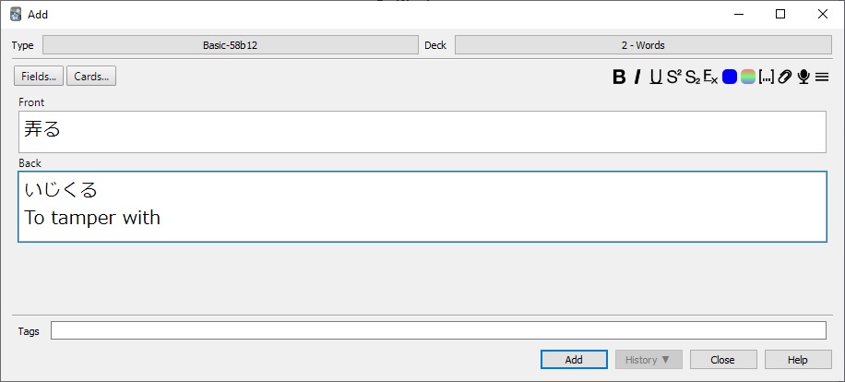Open the Cards template editor
The width and height of the screenshot is (845, 382).
click(x=90, y=77)
